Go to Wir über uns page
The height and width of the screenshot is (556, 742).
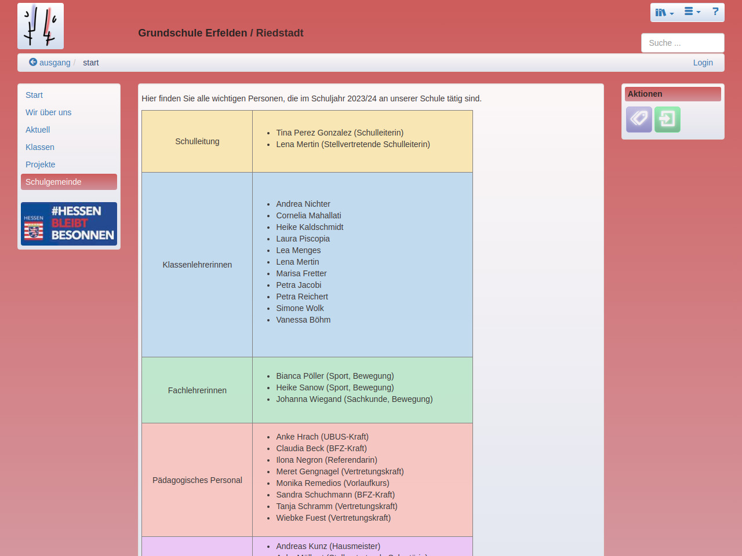(49, 112)
